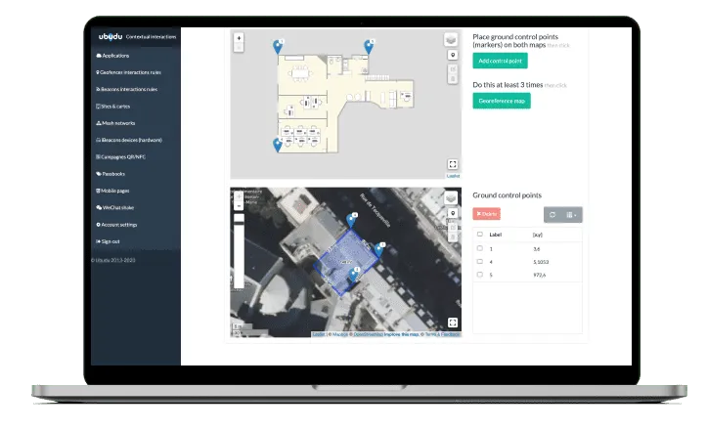Open Mobile pages in the sidebar
The width and height of the screenshot is (707, 430).
pos(112,191)
